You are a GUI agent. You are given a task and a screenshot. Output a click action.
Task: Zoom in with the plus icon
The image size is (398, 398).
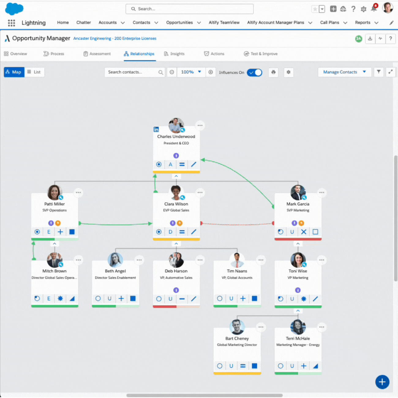pos(211,72)
